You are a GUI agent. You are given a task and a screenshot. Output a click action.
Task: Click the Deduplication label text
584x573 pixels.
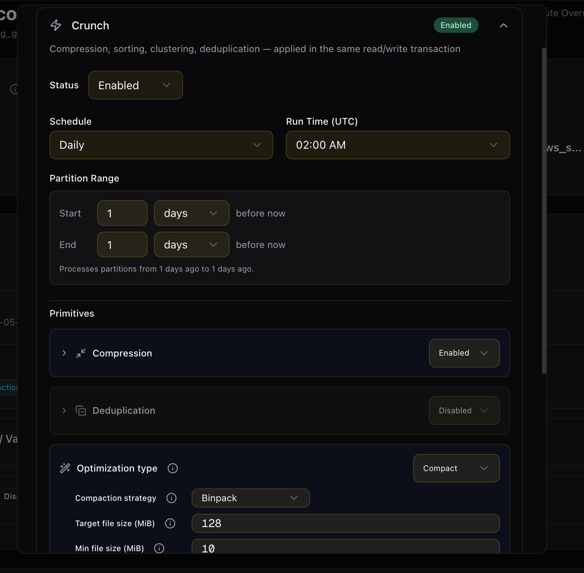[x=124, y=411]
